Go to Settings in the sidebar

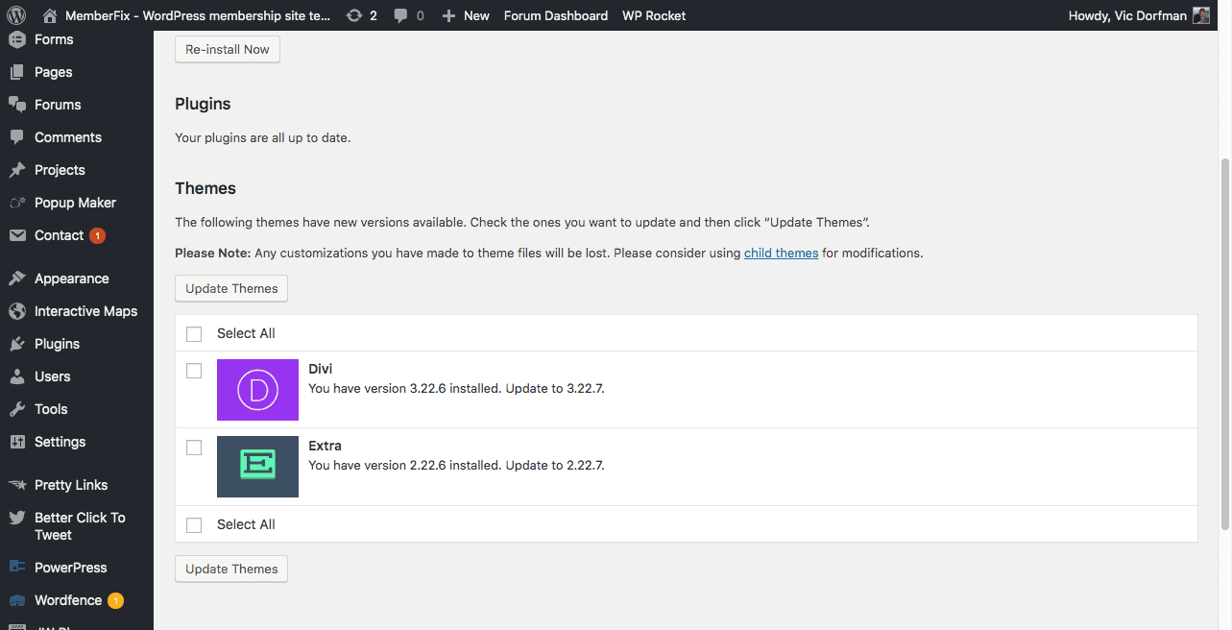pyautogui.click(x=60, y=442)
